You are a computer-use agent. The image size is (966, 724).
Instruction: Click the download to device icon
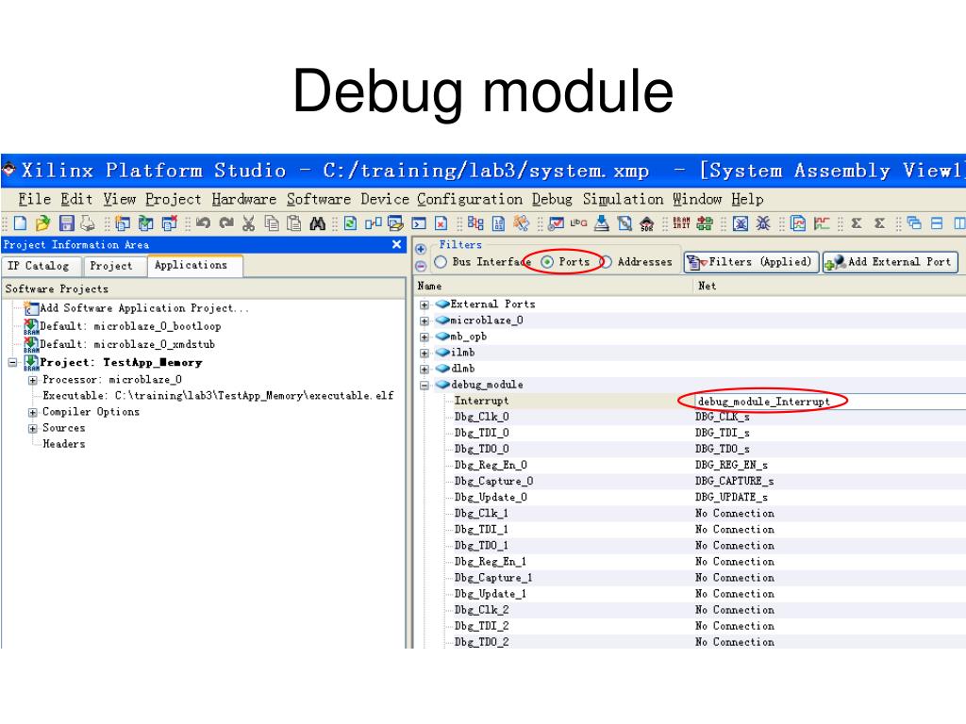click(601, 223)
